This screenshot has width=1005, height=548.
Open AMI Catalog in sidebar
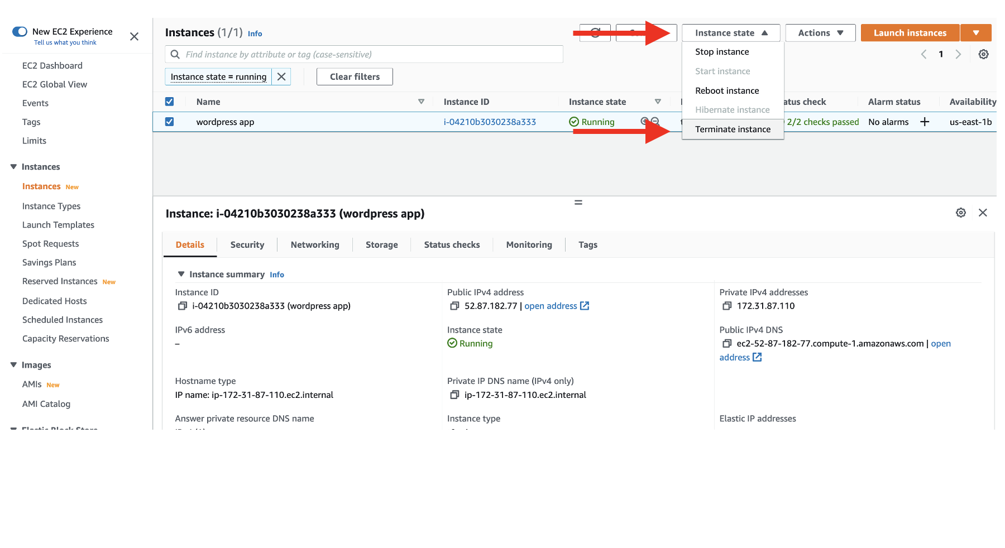[x=46, y=404]
